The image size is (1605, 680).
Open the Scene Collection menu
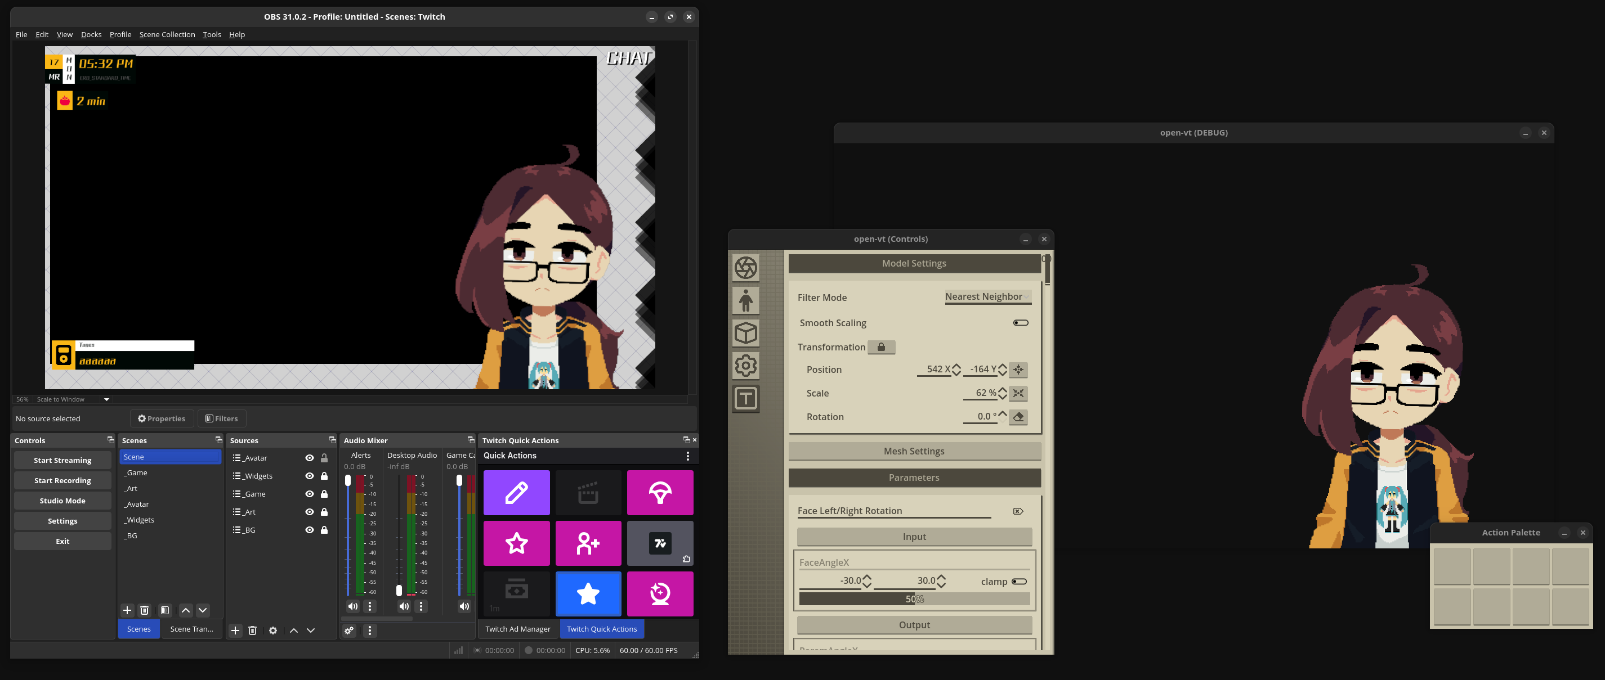[167, 34]
